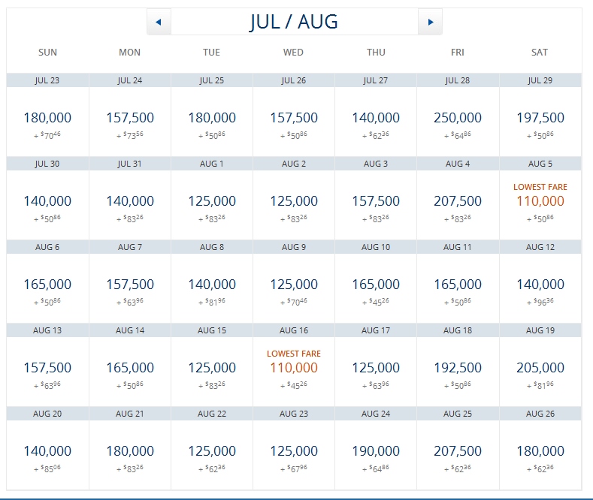Pick Aug 4 fare of 207,500 miles
The height and width of the screenshot is (500, 593).
point(458,201)
